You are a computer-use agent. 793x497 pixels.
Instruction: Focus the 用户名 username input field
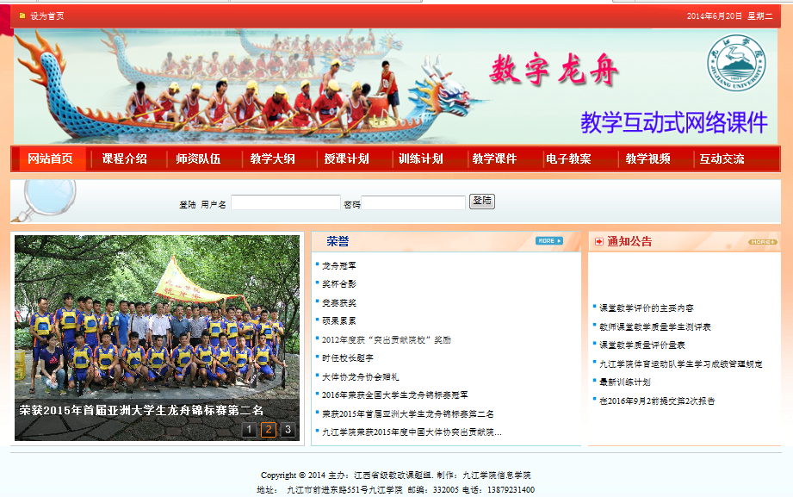point(285,203)
